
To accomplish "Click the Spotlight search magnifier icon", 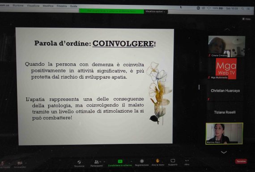I will click(242, 8).
